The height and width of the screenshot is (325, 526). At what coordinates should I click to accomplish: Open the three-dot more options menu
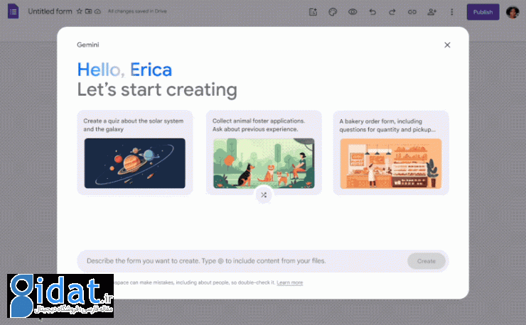(x=451, y=12)
